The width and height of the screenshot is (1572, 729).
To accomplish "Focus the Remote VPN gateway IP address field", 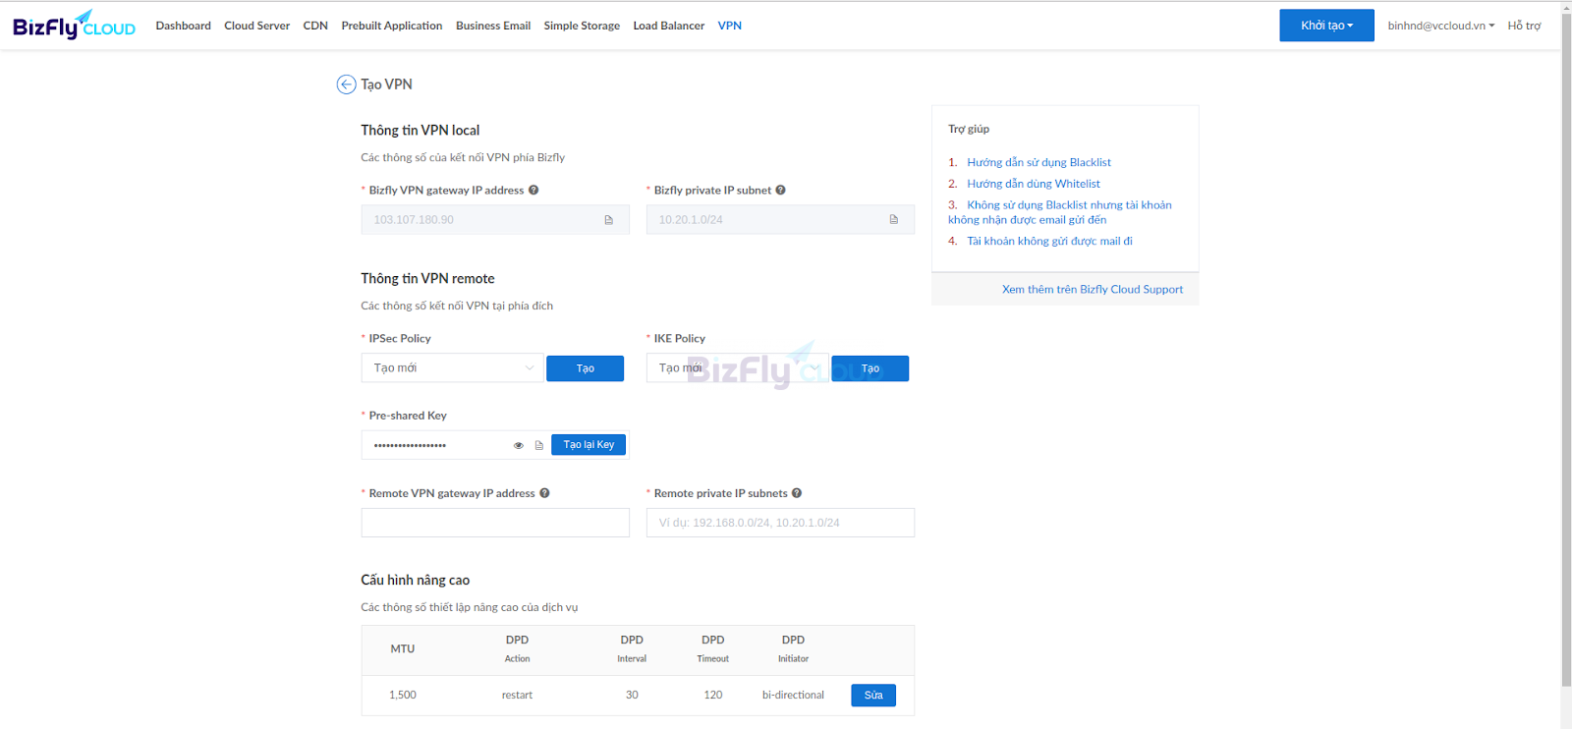I will [495, 523].
